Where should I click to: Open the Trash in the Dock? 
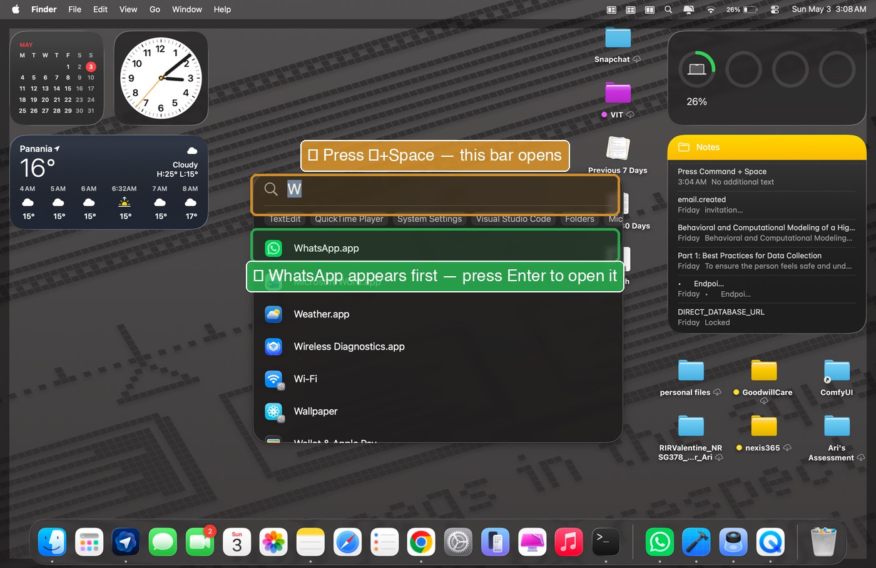823,542
